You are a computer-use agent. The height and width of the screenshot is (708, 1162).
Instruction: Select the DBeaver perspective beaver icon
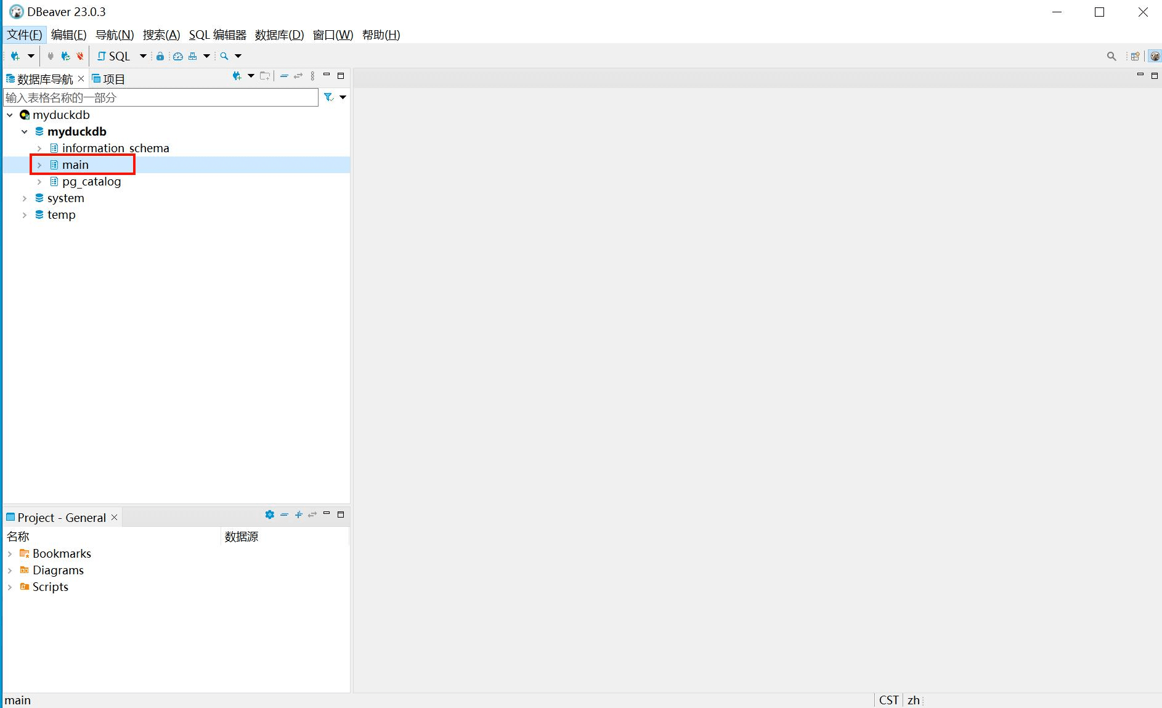1155,56
